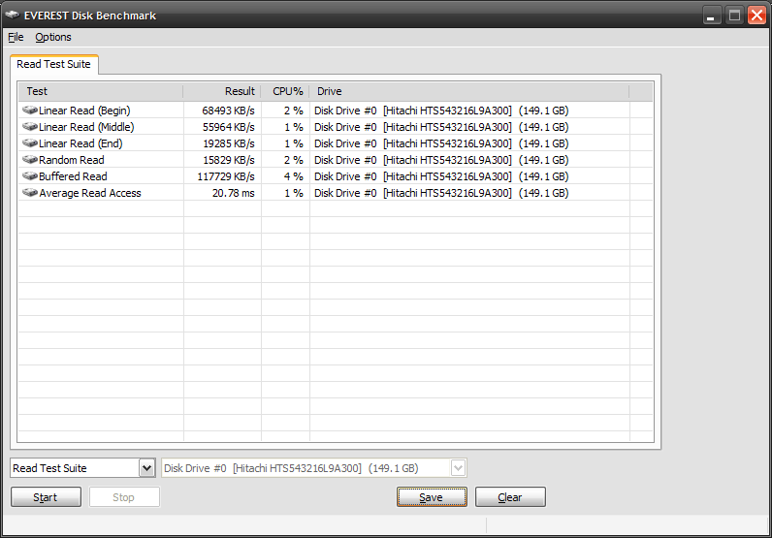This screenshot has width=772, height=538.
Task: Click the Clear button
Action: (x=510, y=497)
